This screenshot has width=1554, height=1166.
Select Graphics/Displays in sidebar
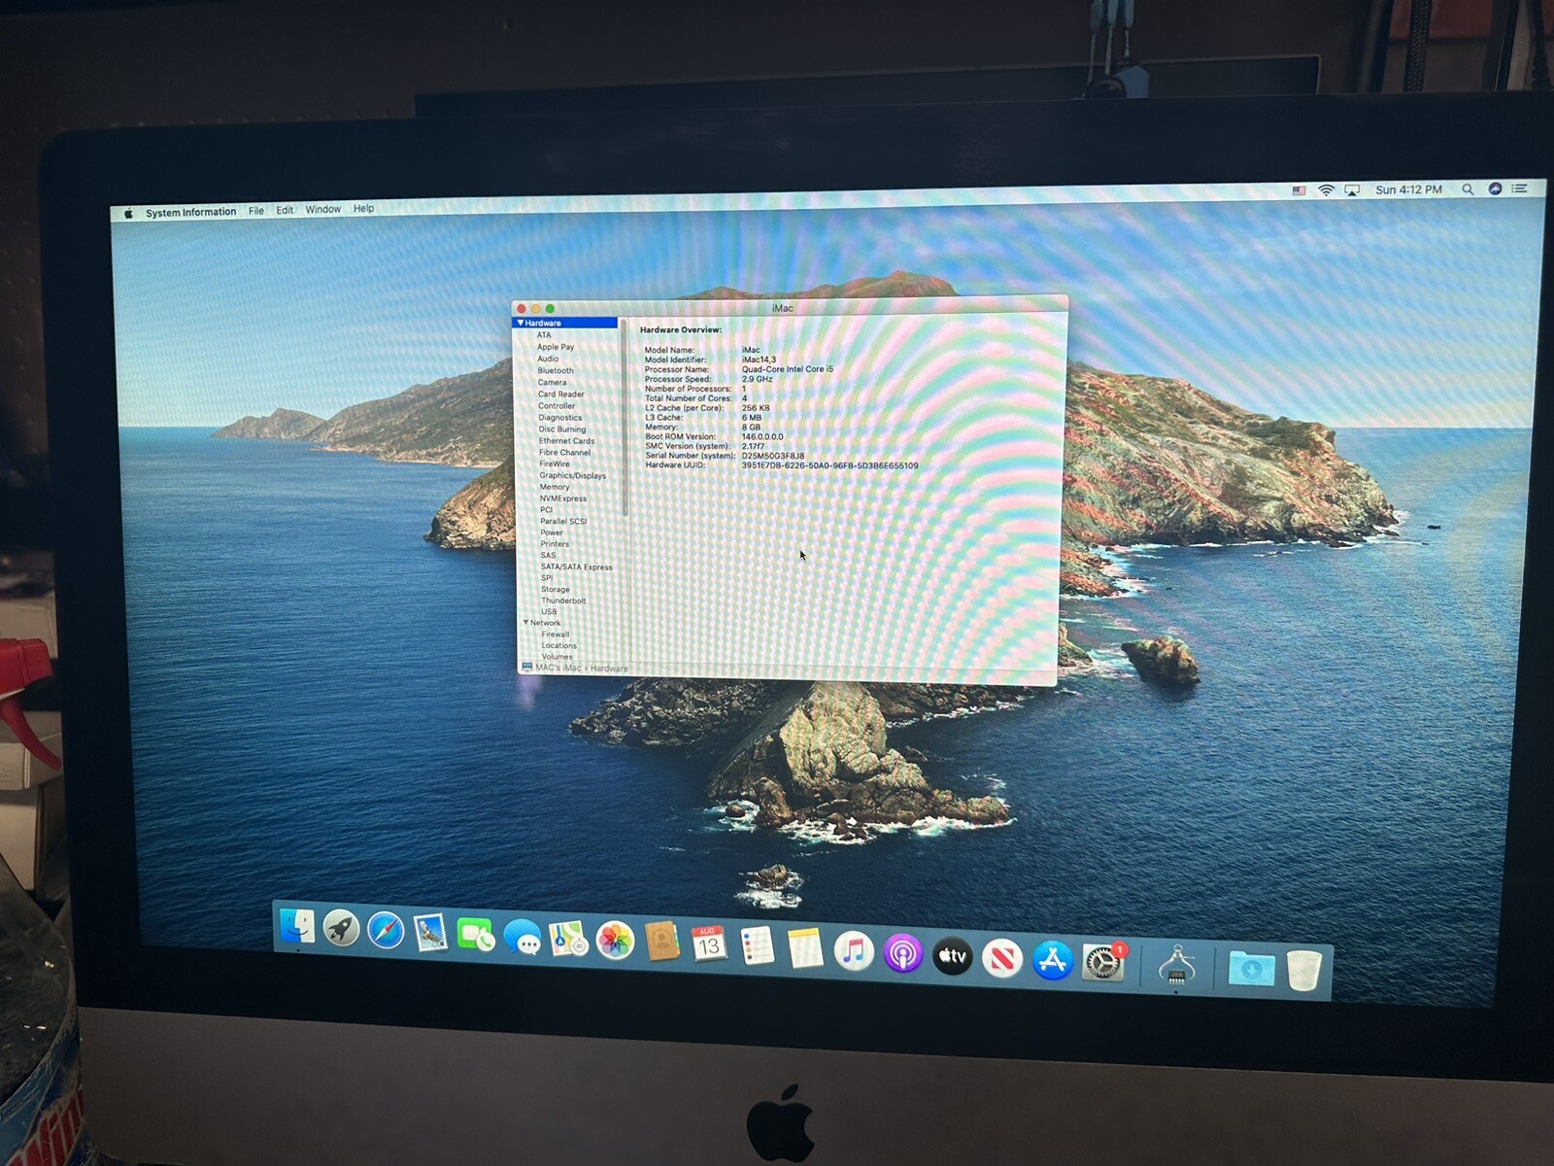pyautogui.click(x=573, y=475)
